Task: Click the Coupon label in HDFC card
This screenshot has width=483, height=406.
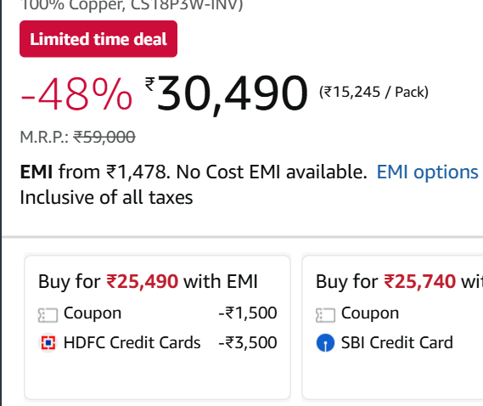Action: tap(93, 313)
